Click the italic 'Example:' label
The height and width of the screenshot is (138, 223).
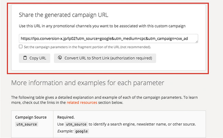pyautogui.click(x=67, y=131)
